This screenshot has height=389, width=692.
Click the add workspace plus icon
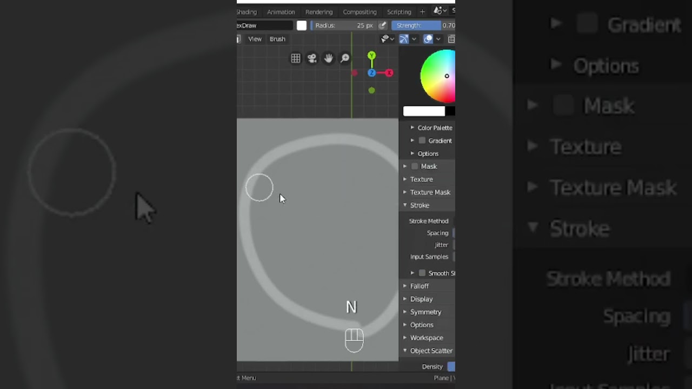[422, 12]
